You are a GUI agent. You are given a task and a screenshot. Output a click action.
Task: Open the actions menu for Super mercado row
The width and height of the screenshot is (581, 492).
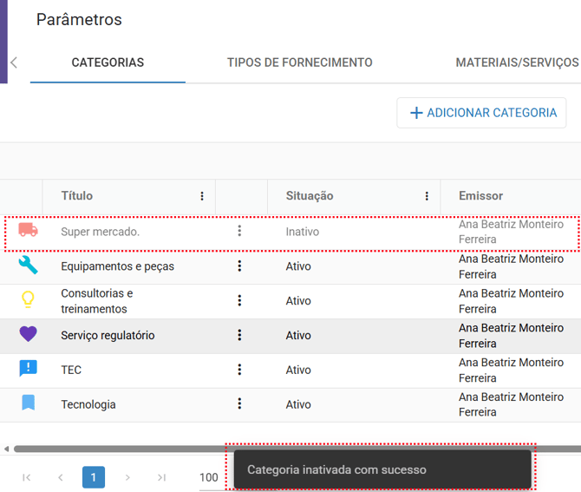[x=240, y=231]
